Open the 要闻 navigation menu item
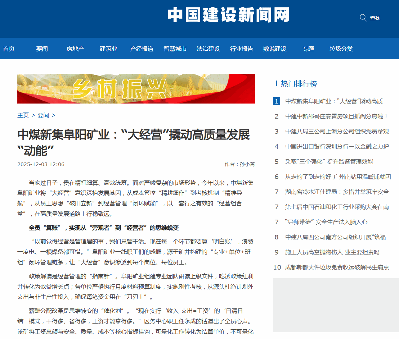The height and width of the screenshot is (339, 399). pos(42,49)
